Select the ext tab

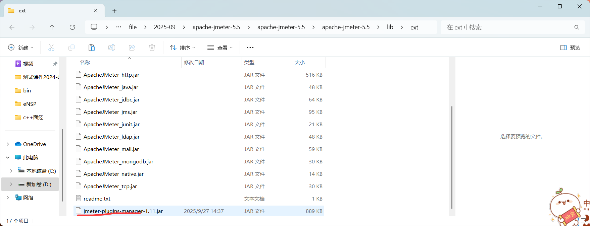click(x=54, y=10)
